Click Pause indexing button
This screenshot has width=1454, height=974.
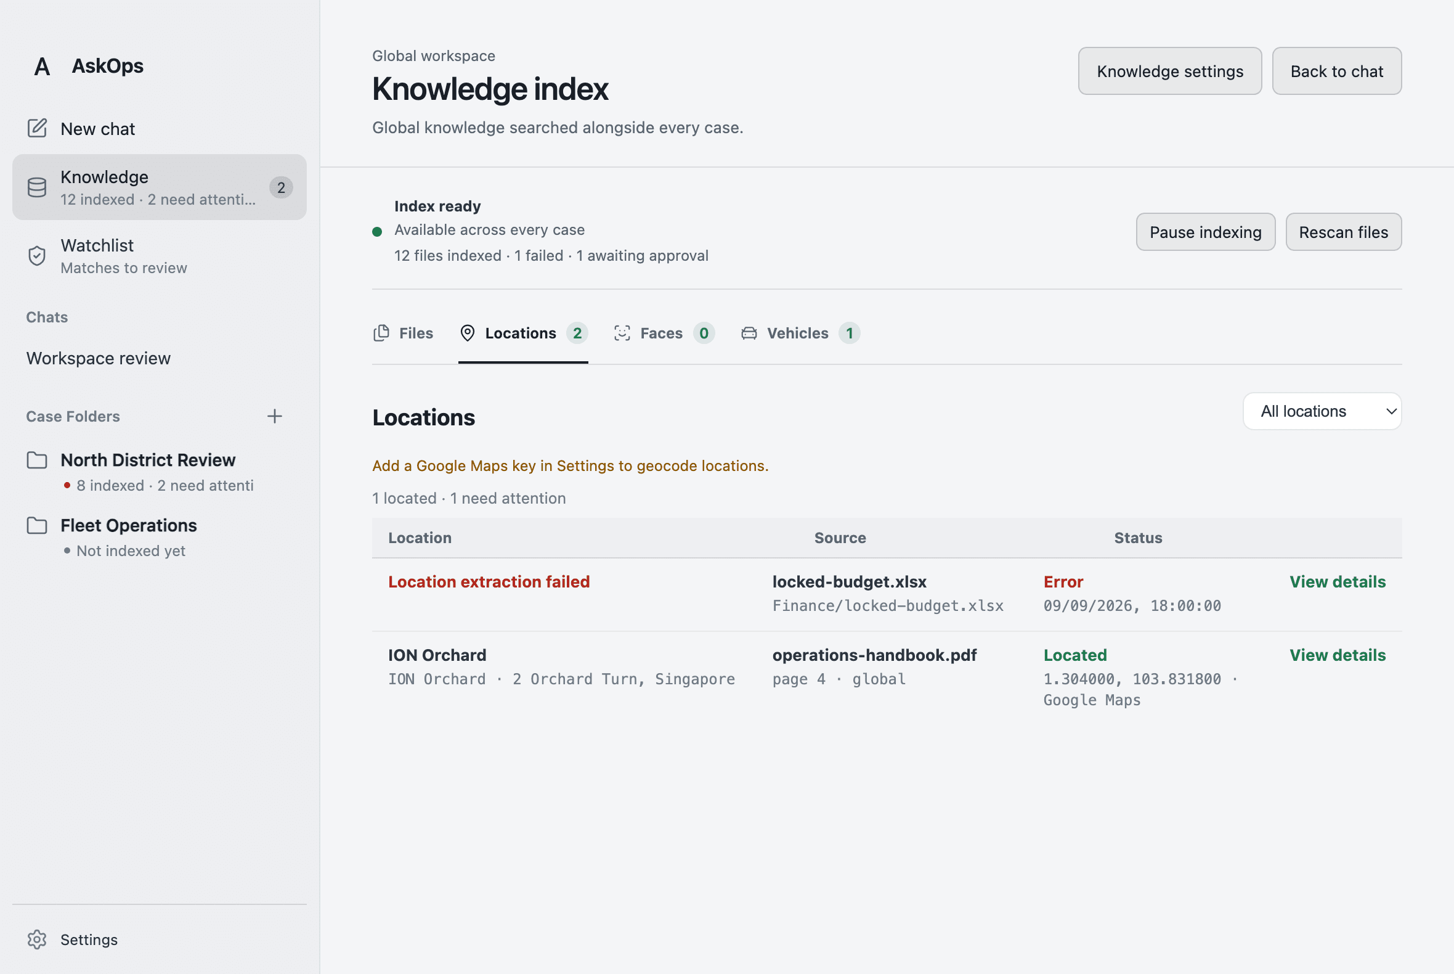coord(1206,232)
